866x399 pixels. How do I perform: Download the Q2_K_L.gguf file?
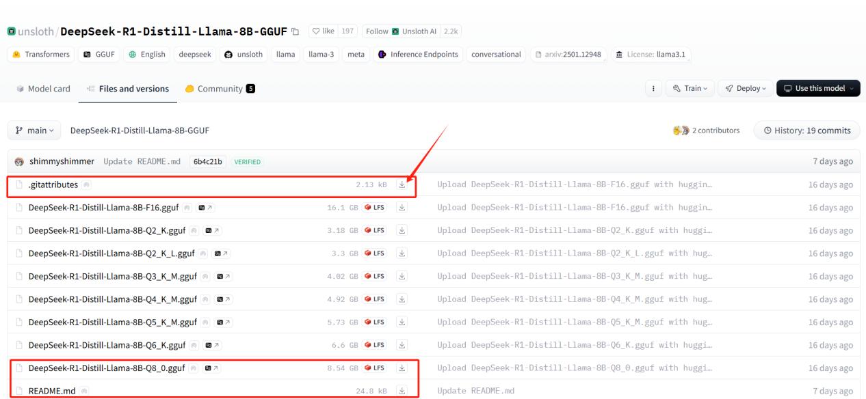[402, 253]
